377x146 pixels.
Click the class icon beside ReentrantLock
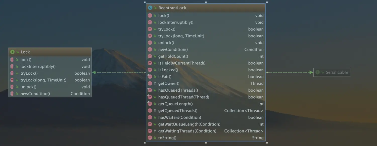pos(150,8)
